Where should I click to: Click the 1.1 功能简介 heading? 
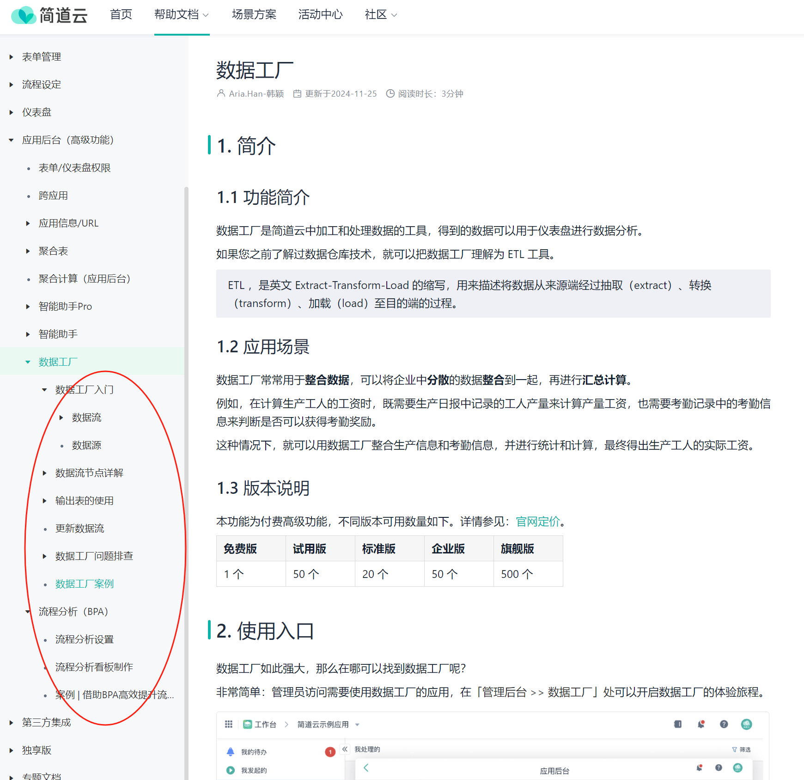point(263,197)
